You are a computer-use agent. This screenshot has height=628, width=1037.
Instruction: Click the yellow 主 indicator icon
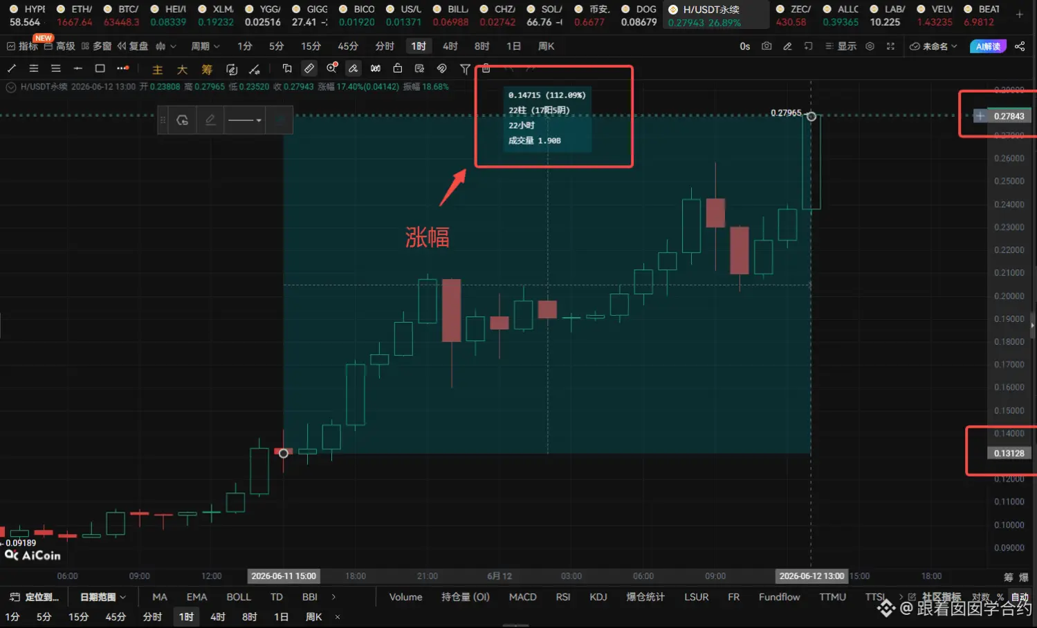pos(158,69)
